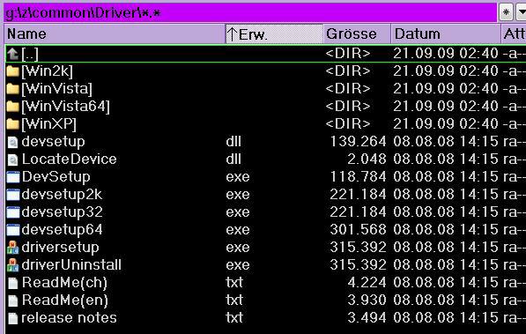Click the Win2k folder icon
526x334 pixels.
pos(12,71)
